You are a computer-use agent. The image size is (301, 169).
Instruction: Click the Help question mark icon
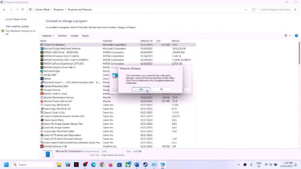coord(296,36)
